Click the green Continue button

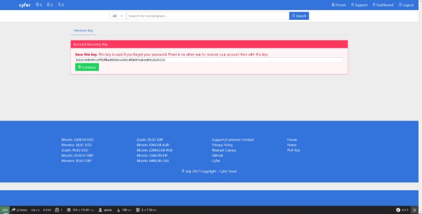click(87, 67)
